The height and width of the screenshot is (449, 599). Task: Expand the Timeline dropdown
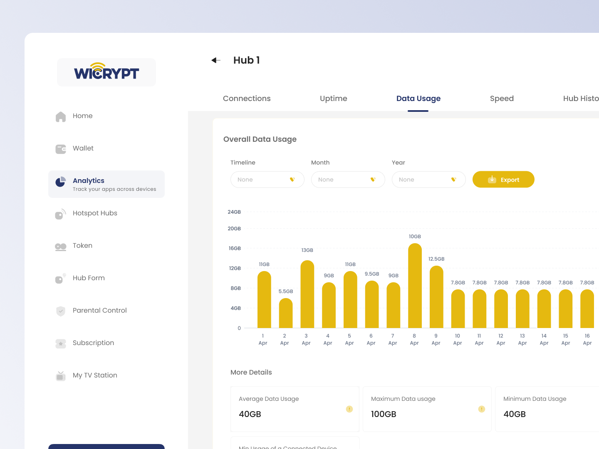pyautogui.click(x=267, y=180)
